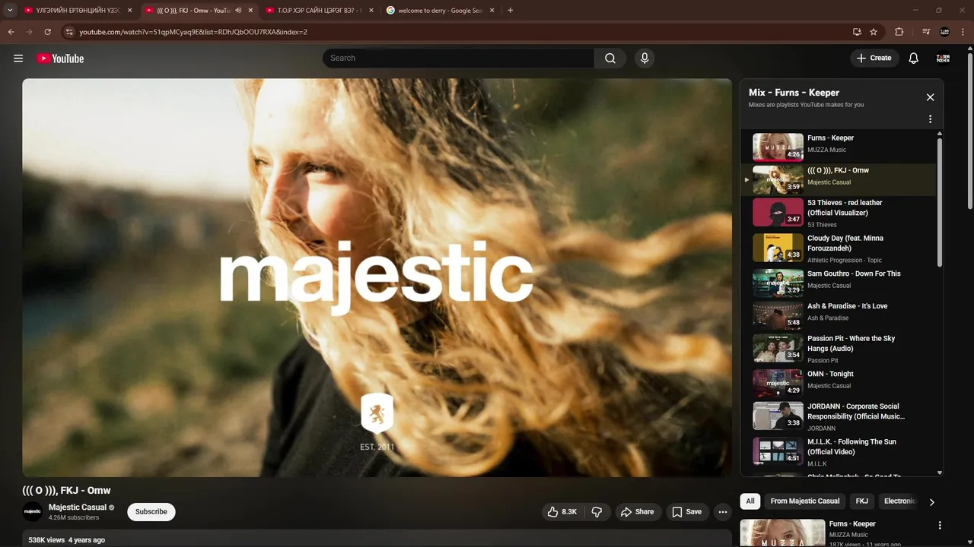
Task: Start voice search with the microphone icon
Action: (645, 58)
